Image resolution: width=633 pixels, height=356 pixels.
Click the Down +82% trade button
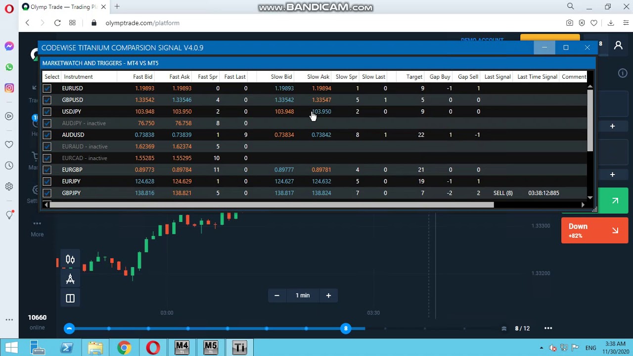coord(594,230)
